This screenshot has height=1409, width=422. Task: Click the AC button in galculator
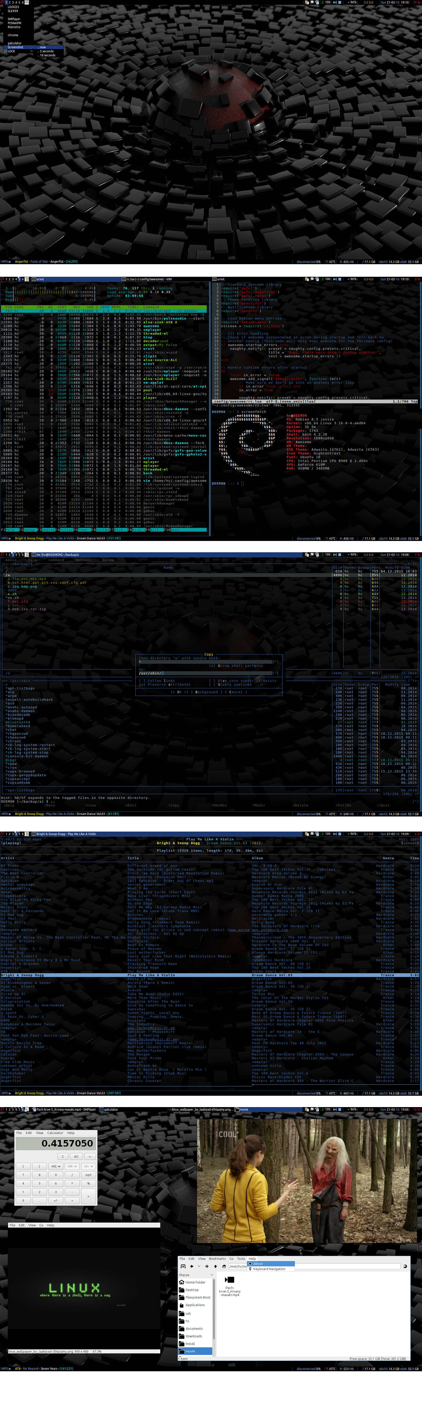pos(76,1156)
